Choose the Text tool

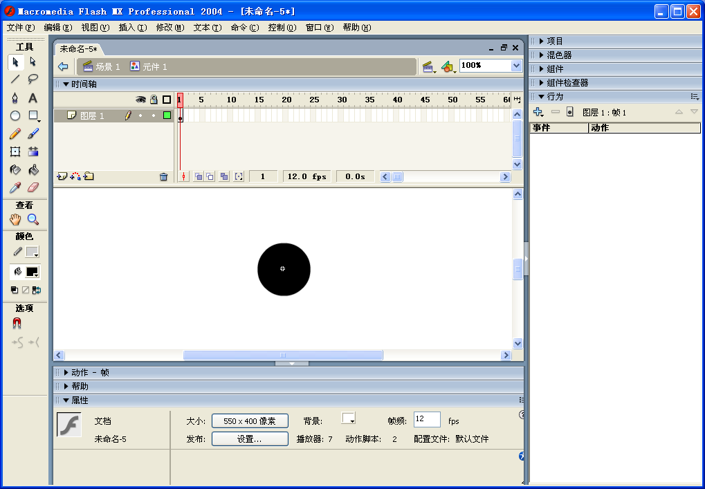click(x=33, y=98)
